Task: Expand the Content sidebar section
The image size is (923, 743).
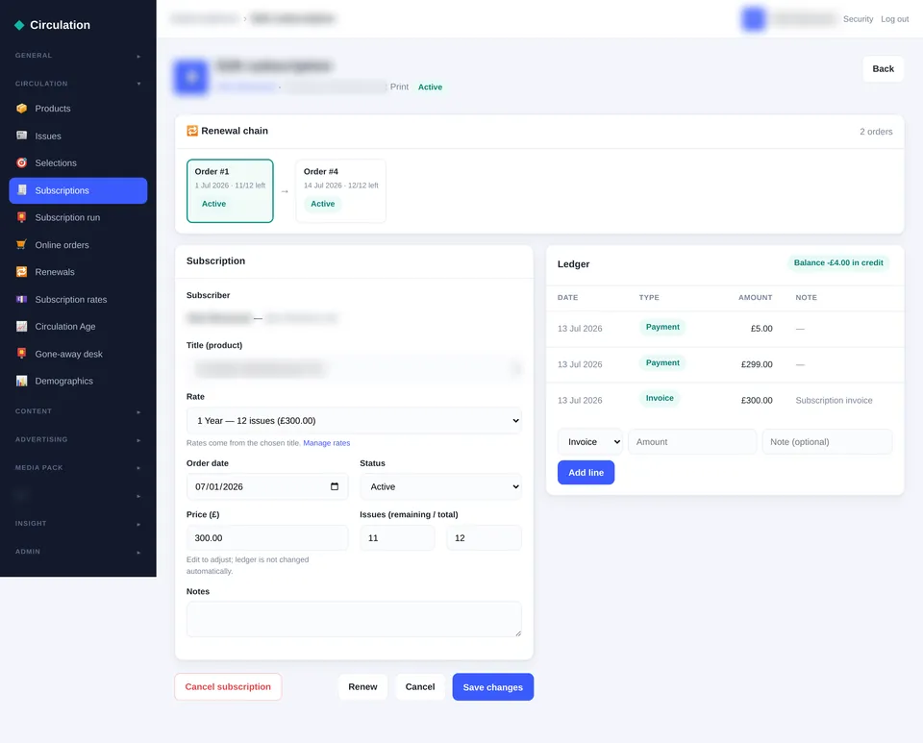Action: 78,411
